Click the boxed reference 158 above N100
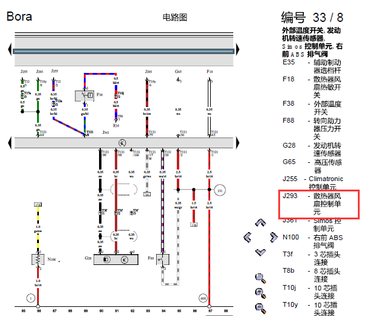This screenshot has height=316, width=370. coord(38,204)
